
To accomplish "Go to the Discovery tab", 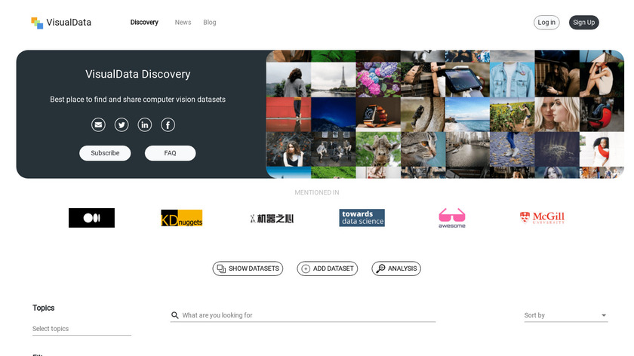I will click(144, 22).
